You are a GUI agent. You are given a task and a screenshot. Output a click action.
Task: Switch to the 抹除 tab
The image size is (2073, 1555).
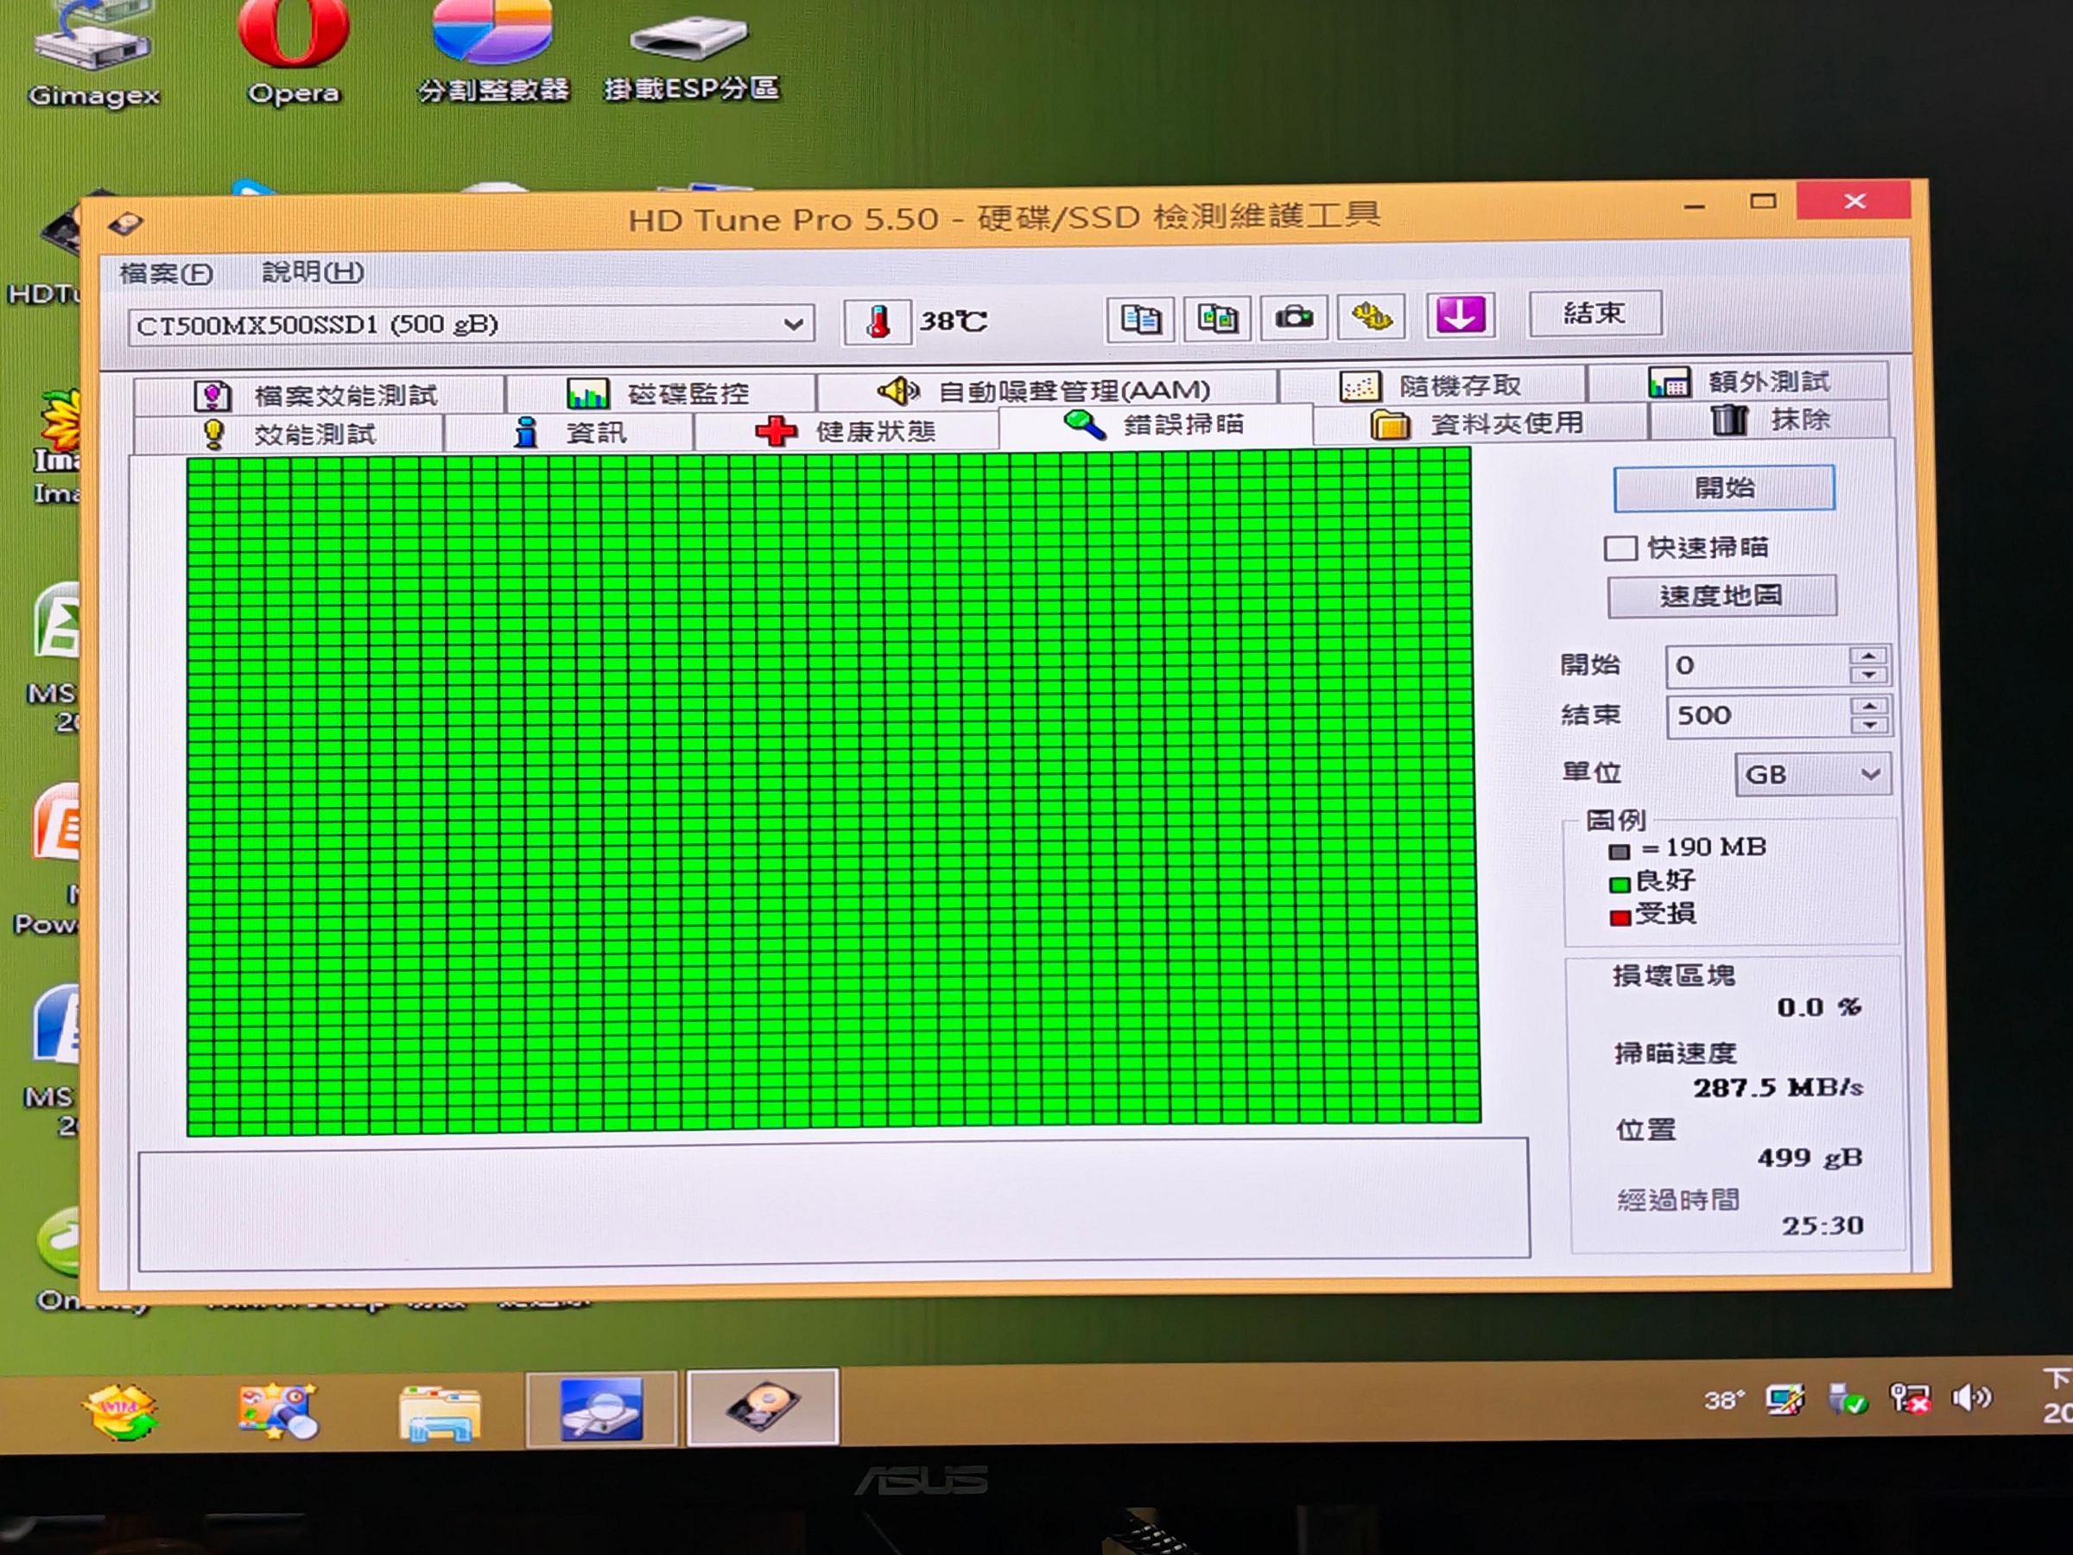tap(1769, 419)
